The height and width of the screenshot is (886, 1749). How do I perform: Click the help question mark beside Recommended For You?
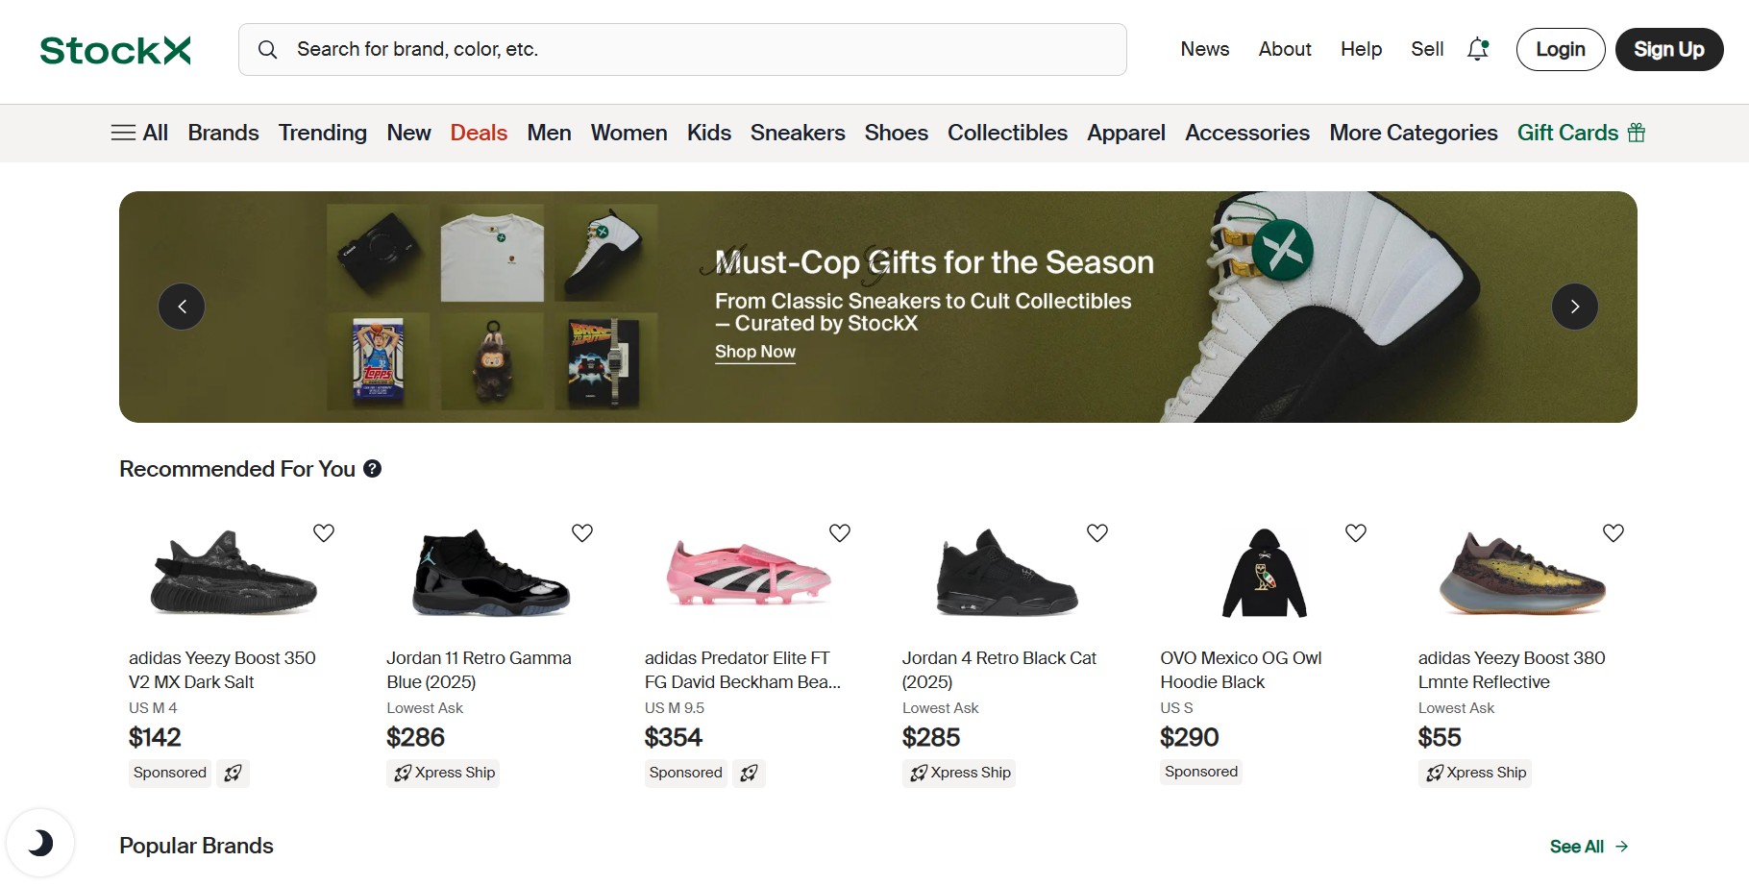tap(372, 470)
